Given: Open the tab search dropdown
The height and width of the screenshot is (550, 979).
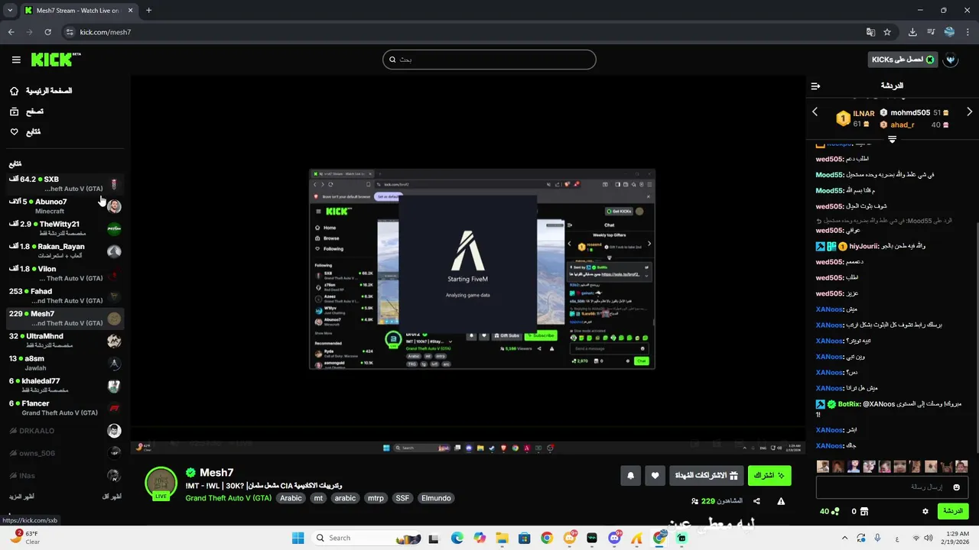Looking at the screenshot, I should pyautogui.click(x=10, y=11).
